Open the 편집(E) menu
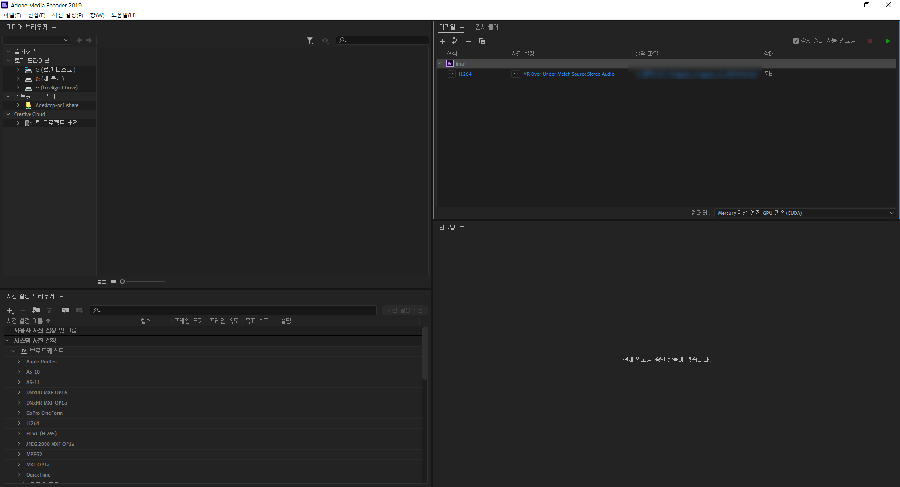Viewport: 900px width, 487px height. [37, 15]
